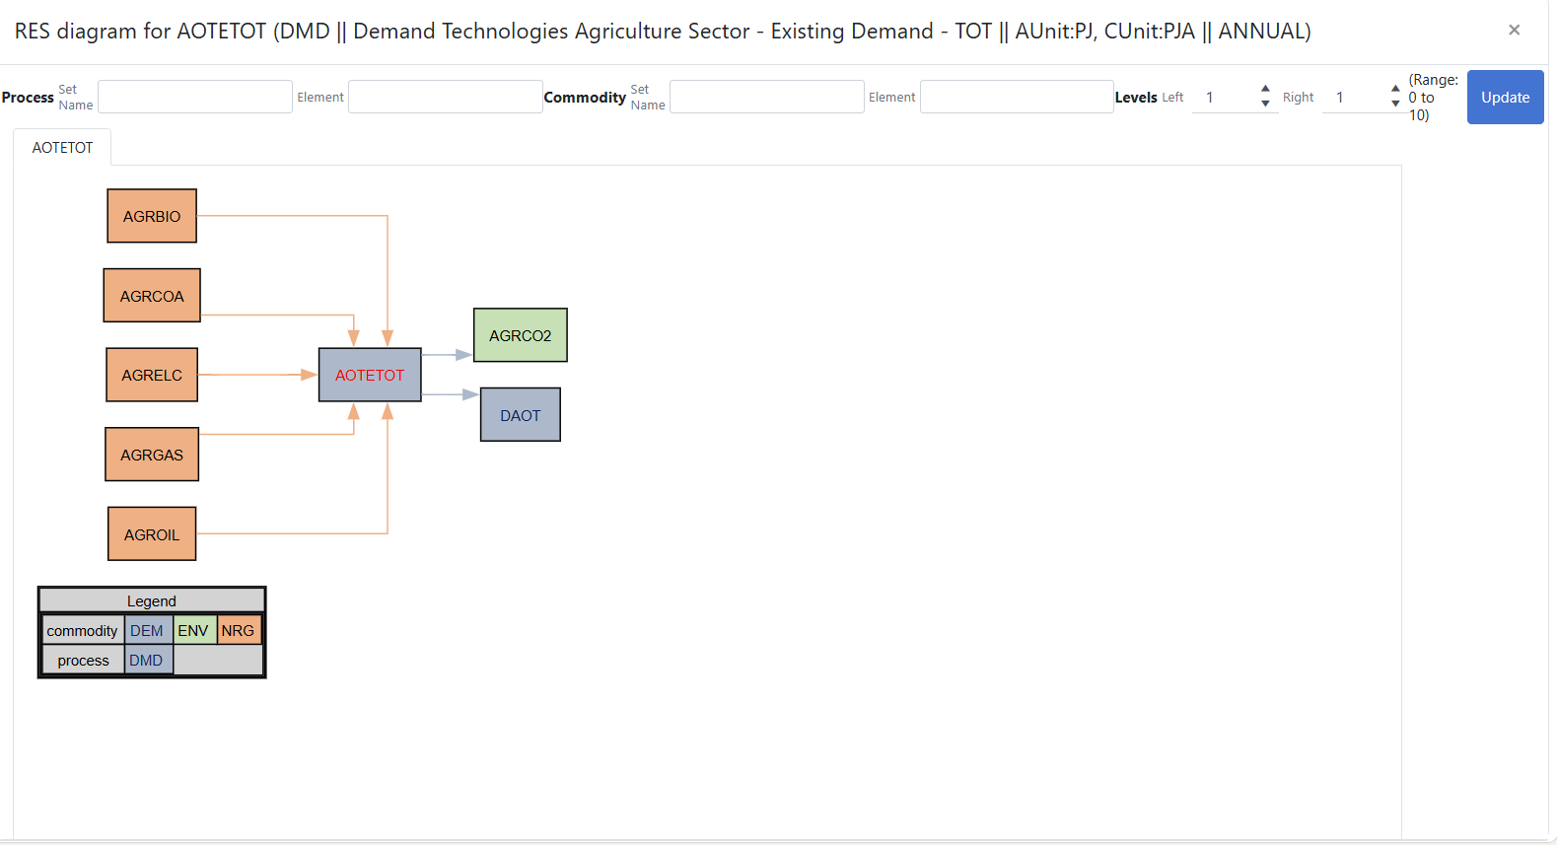Focus the Process Set Name field
This screenshot has width=1557, height=845.
tap(195, 97)
